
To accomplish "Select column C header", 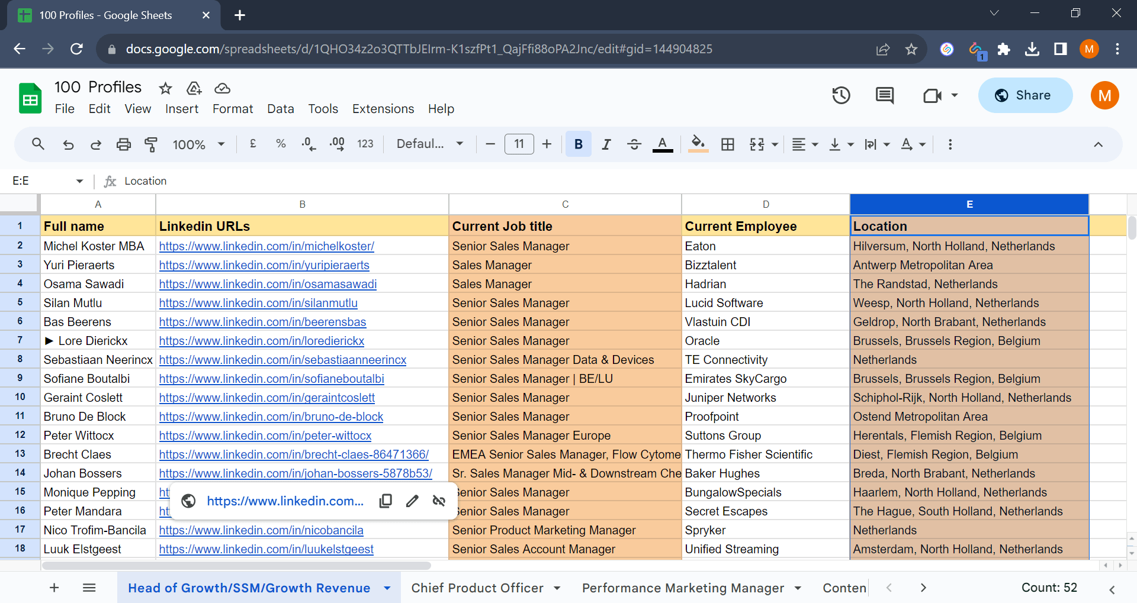I will pos(565,204).
